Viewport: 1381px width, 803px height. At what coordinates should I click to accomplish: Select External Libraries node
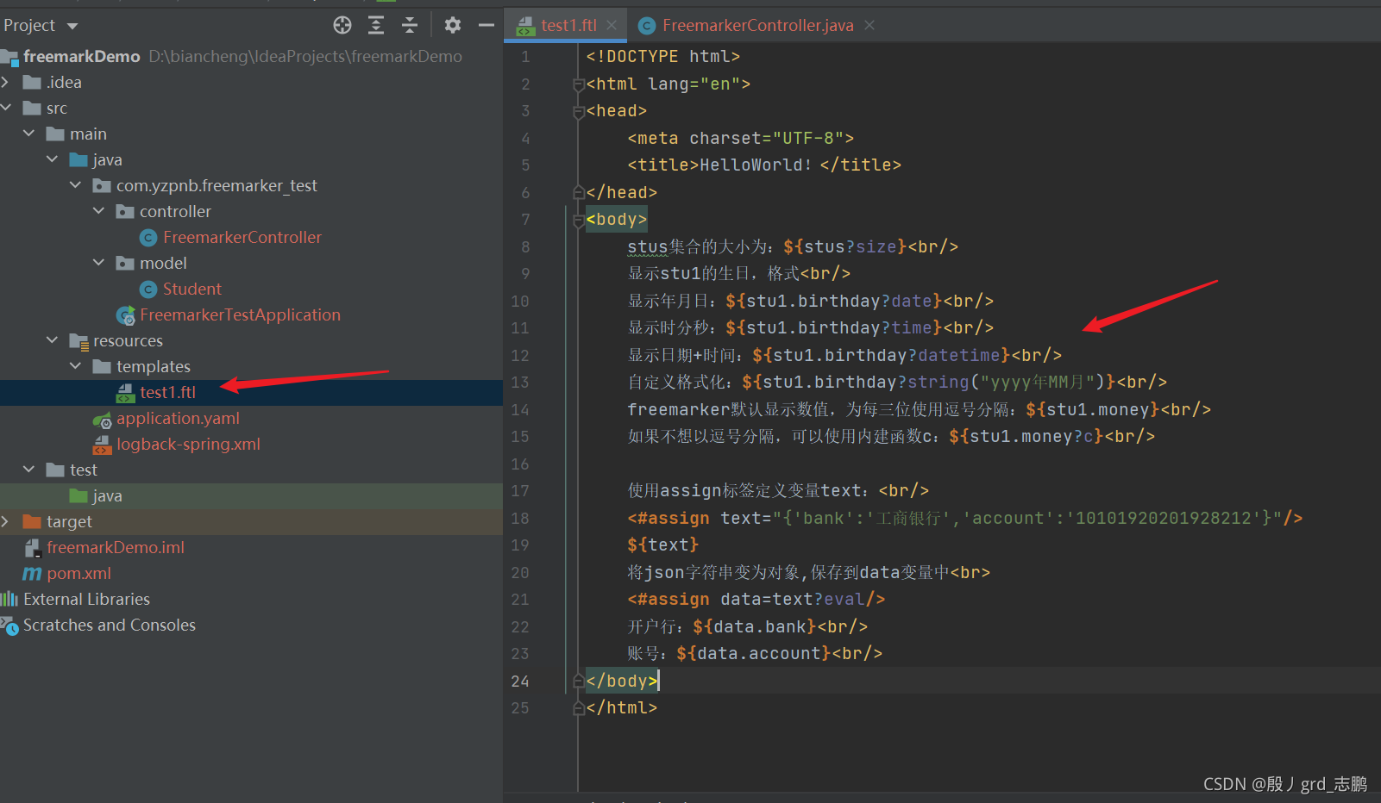coord(86,599)
